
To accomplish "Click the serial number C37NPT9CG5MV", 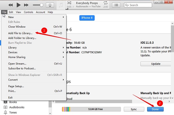I will click(92, 52).
